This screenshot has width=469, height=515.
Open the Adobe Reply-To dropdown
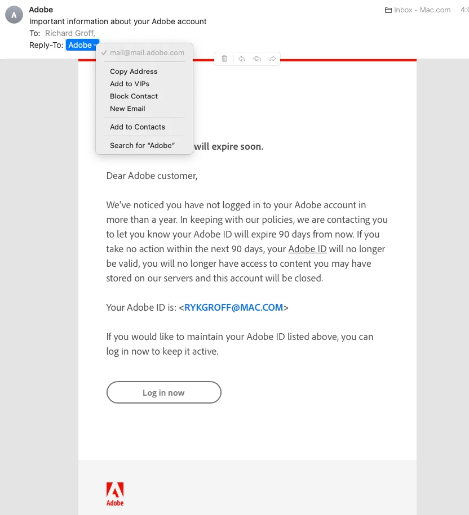82,45
